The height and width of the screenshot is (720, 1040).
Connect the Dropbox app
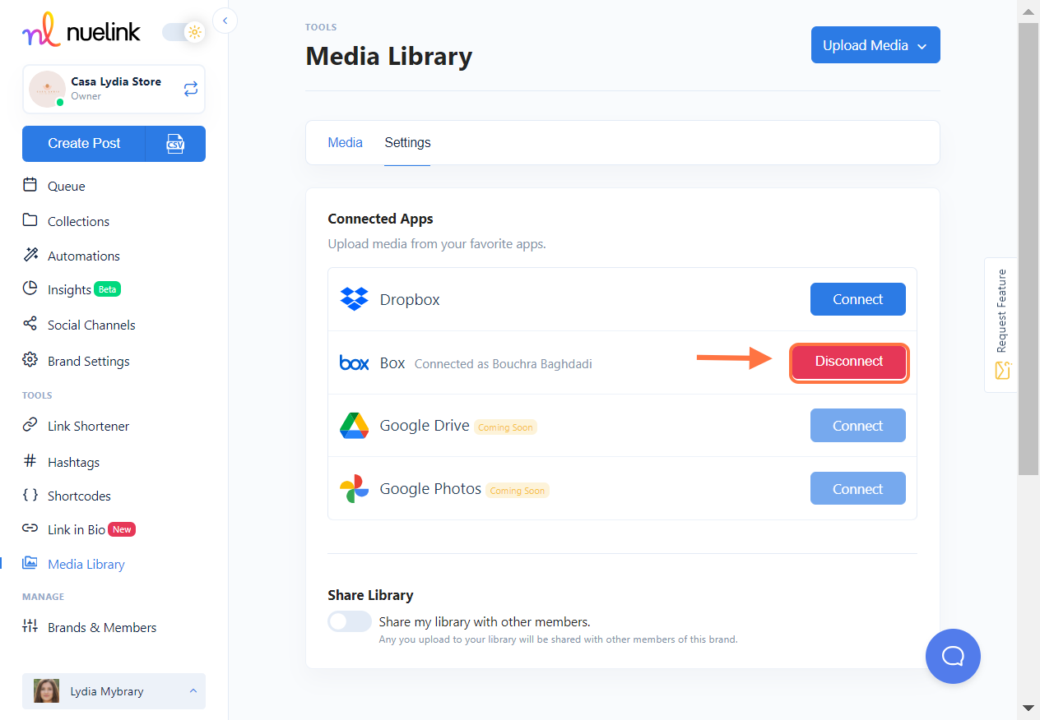click(x=858, y=299)
